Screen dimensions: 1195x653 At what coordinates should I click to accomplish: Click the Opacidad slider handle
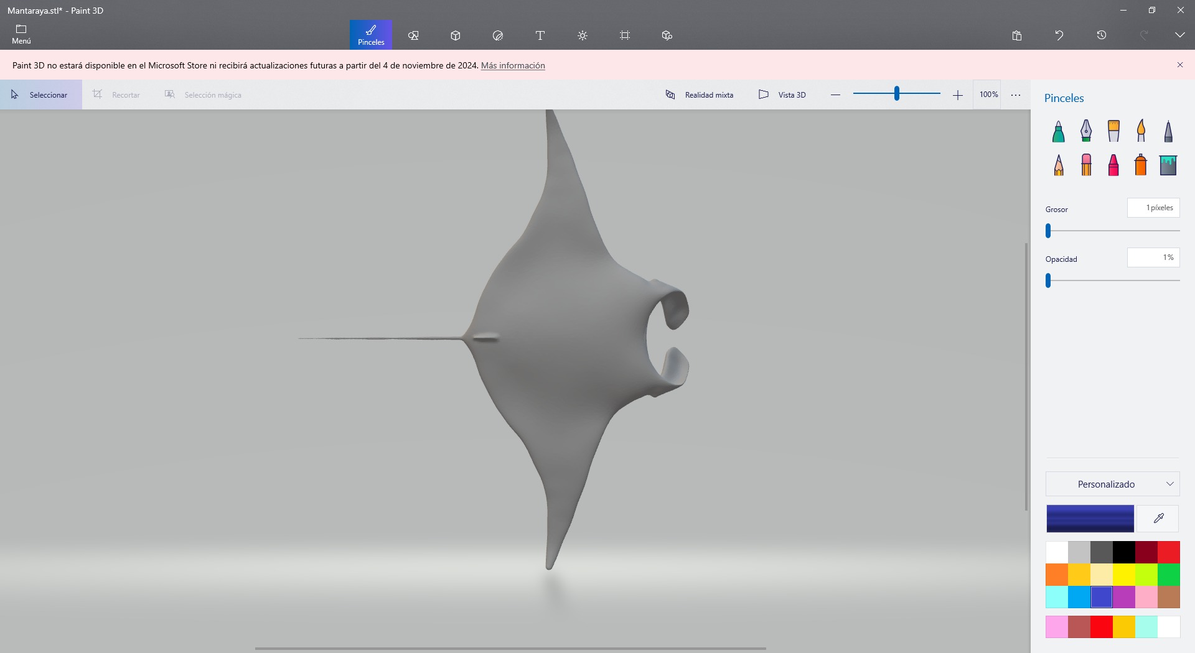(1048, 280)
